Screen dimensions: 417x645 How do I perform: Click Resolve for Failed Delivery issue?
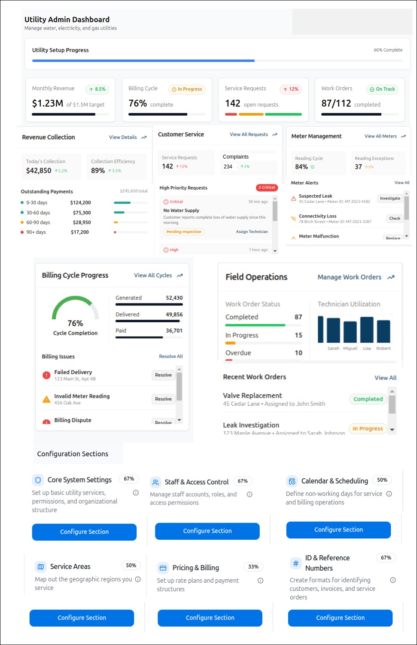163,375
